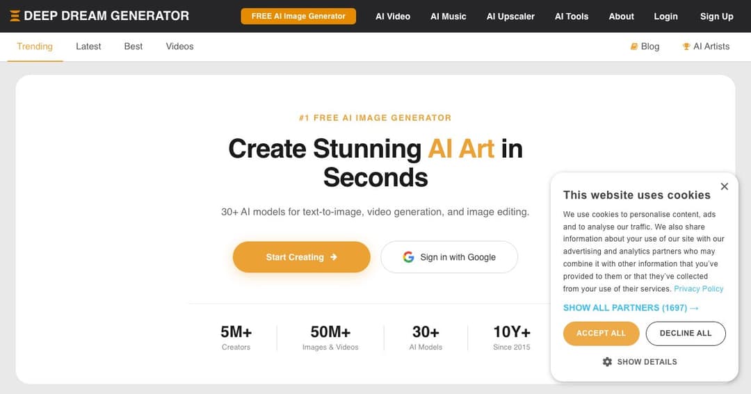Open the AI Video menu item
This screenshot has height=394, width=751.
393,16
